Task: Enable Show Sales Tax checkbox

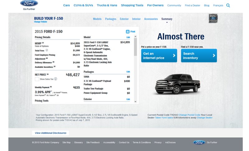Action: (x=37, y=79)
